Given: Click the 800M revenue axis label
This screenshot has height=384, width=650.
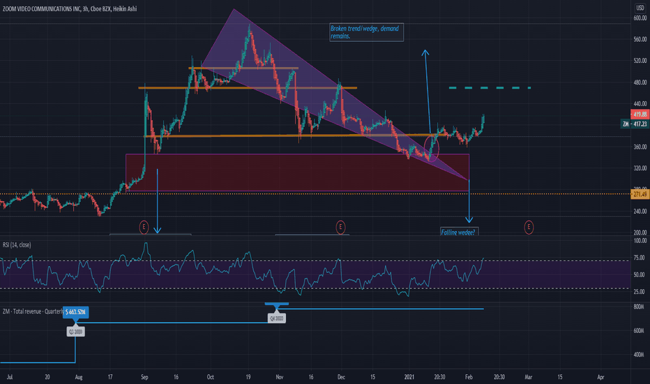Looking at the screenshot, I should pos(639,307).
